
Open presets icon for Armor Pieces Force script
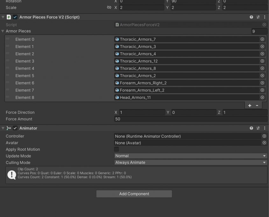[x=258, y=17]
